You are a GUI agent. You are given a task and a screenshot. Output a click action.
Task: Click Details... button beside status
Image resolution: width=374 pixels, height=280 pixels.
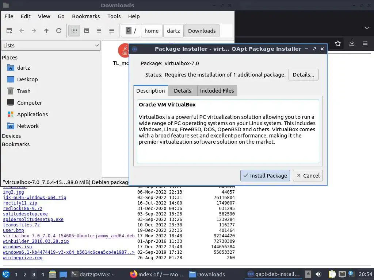coord(304,75)
